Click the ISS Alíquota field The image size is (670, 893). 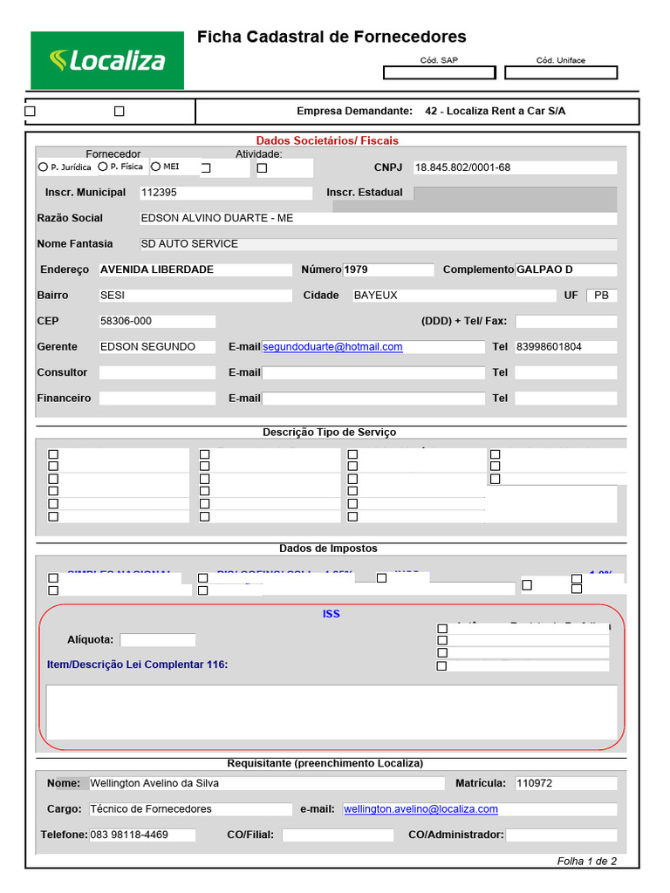pos(158,639)
